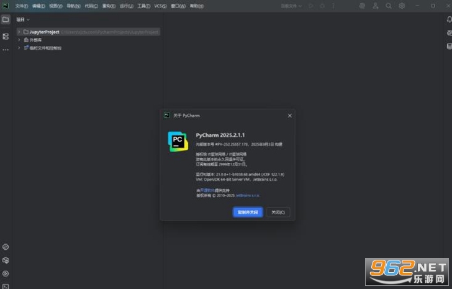Open the VCS(S) menu
452x289 pixels.
pyautogui.click(x=160, y=6)
